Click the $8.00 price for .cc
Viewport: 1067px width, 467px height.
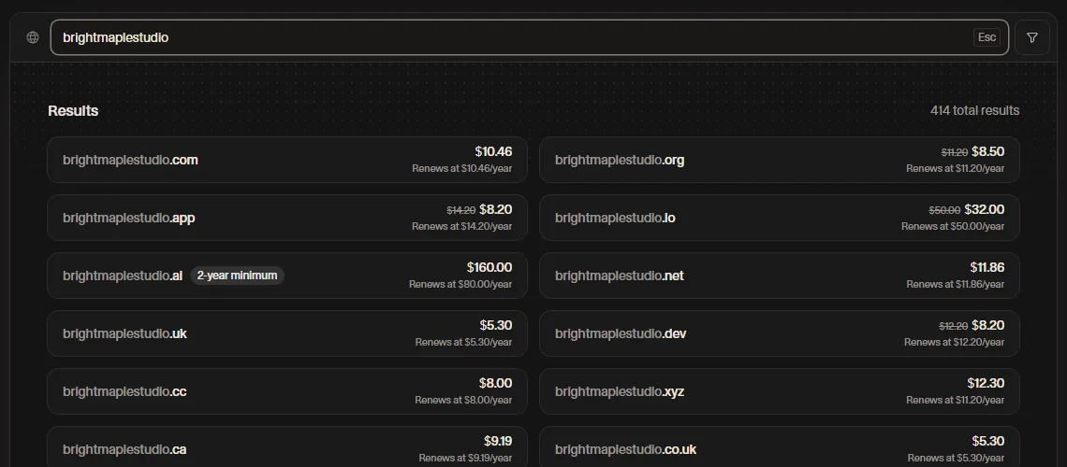tap(495, 384)
